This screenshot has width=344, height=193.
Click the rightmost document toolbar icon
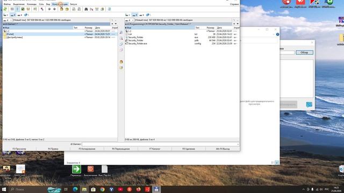109,9
